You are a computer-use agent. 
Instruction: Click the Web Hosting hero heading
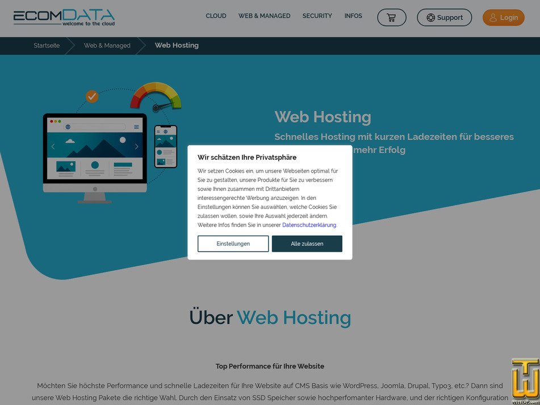coord(323,117)
